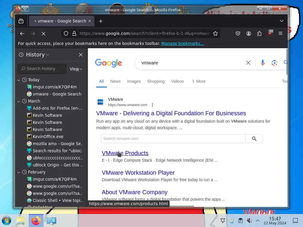Image resolution: width=303 pixels, height=227 pixels.
Task: Click the address bar URL field
Action: [x=144, y=34]
